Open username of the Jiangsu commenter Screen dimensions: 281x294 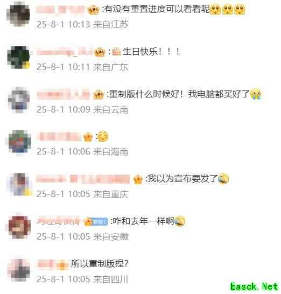tap(60, 9)
